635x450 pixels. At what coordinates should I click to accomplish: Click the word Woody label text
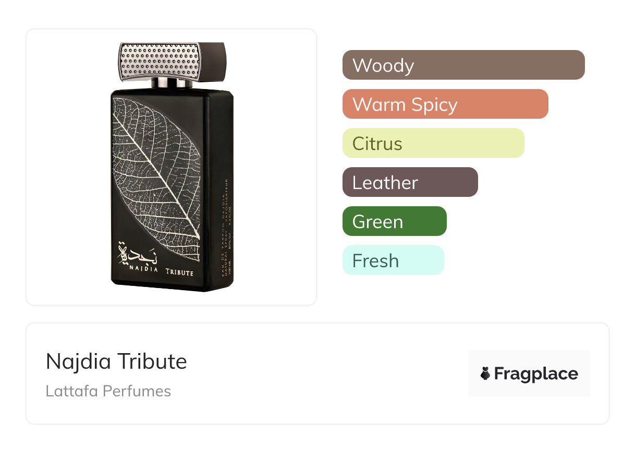point(383,66)
